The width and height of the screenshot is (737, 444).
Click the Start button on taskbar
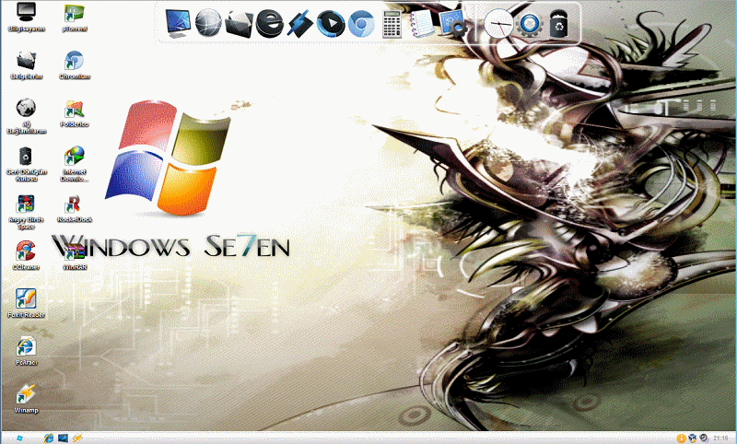[x=18, y=438]
